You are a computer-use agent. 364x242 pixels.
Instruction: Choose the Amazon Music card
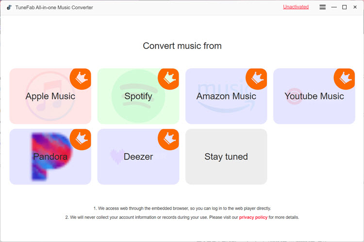pyautogui.click(x=226, y=96)
